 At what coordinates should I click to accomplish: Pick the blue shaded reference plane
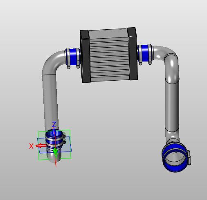click(54, 145)
